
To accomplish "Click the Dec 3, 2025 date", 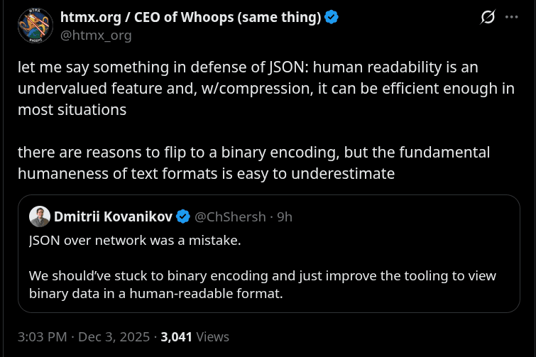I will pyautogui.click(x=114, y=336).
